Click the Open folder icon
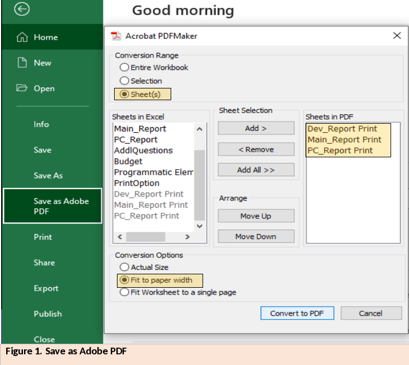The height and width of the screenshot is (365, 409). pos(22,88)
